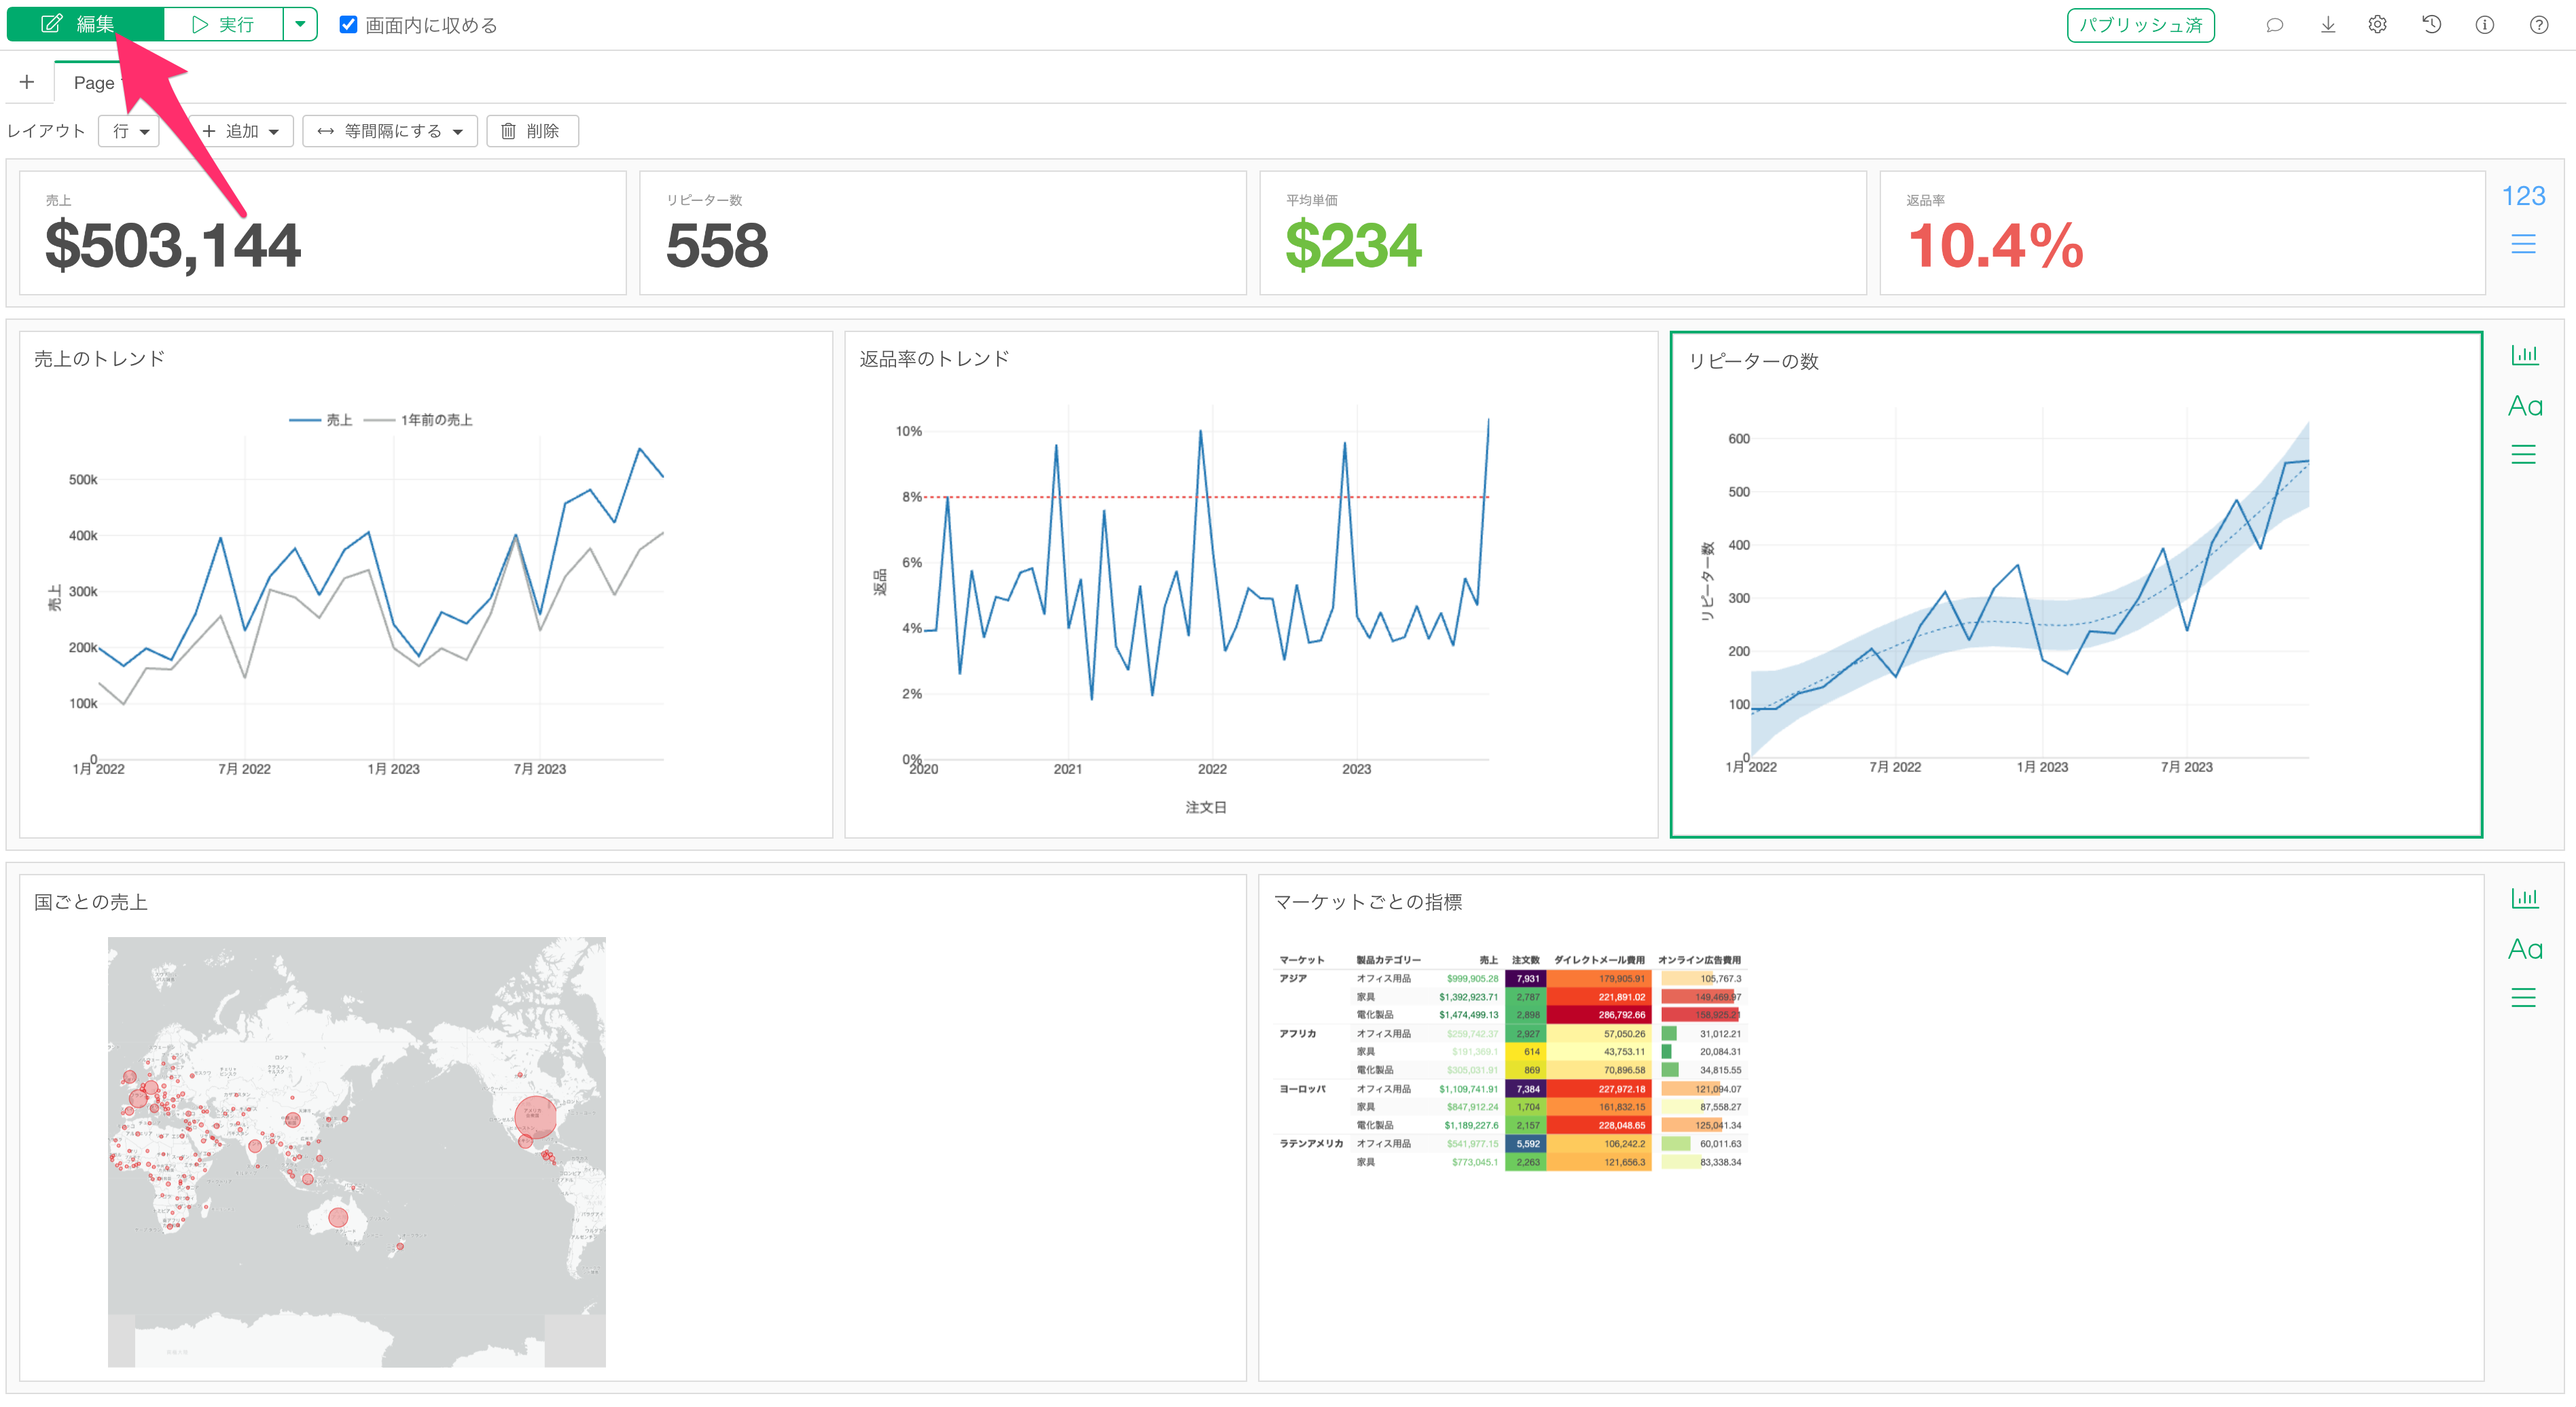Open settings with the gear icon
The height and width of the screenshot is (1407, 2576).
click(2378, 25)
